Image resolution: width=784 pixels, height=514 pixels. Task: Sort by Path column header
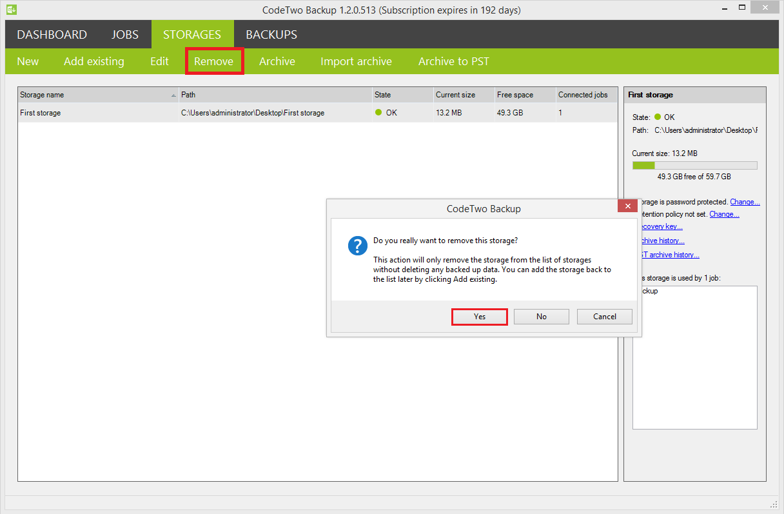(x=275, y=95)
